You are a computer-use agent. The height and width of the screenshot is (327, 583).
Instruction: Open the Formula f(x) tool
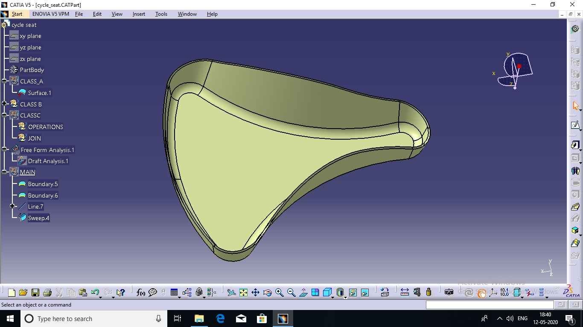[140, 293]
